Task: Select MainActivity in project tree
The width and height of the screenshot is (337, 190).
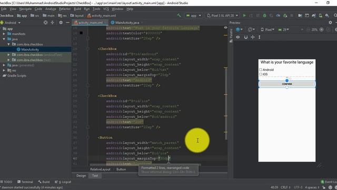Action: 30,49
